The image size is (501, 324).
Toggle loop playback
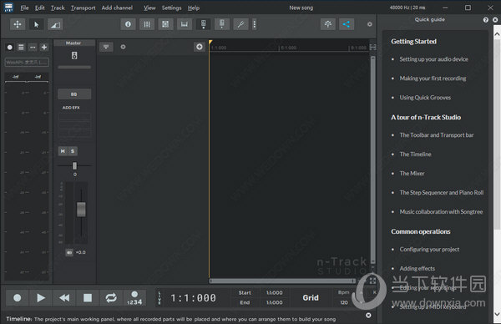coord(111,298)
